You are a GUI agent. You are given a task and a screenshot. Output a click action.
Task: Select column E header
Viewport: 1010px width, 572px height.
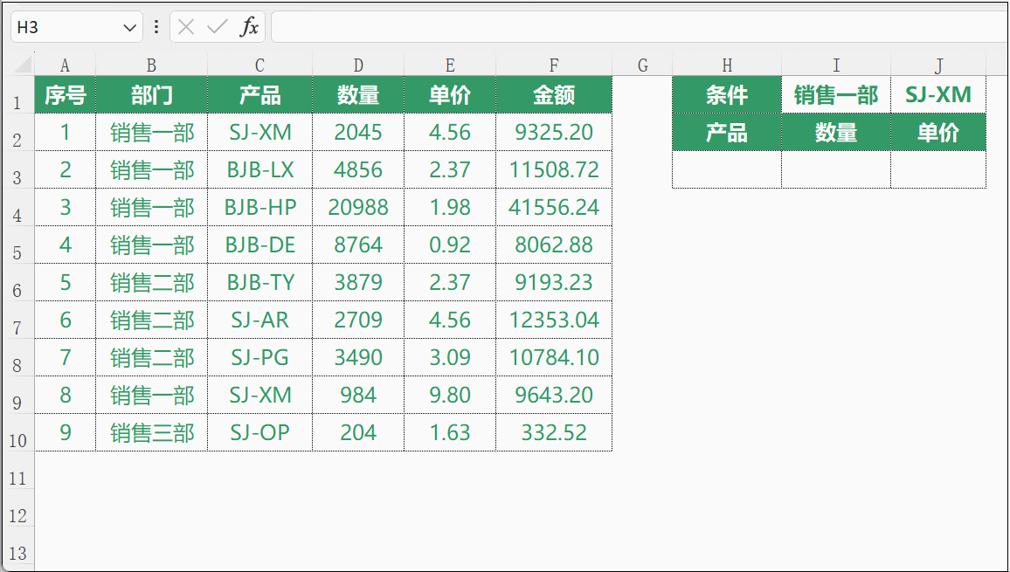tap(450, 65)
